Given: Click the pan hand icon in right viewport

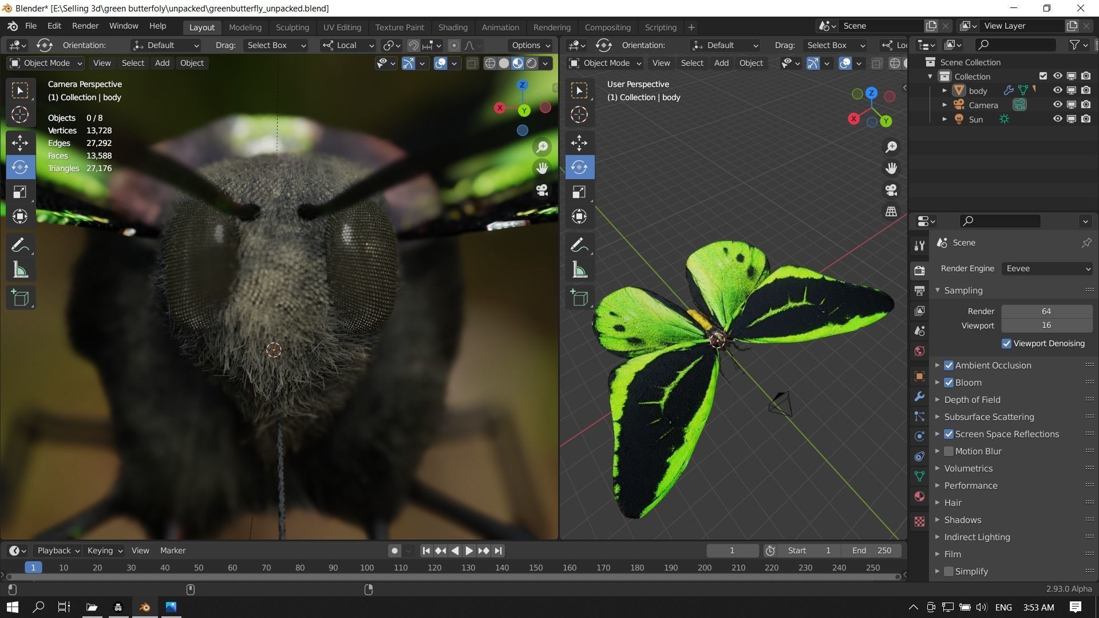Looking at the screenshot, I should pos(891,168).
